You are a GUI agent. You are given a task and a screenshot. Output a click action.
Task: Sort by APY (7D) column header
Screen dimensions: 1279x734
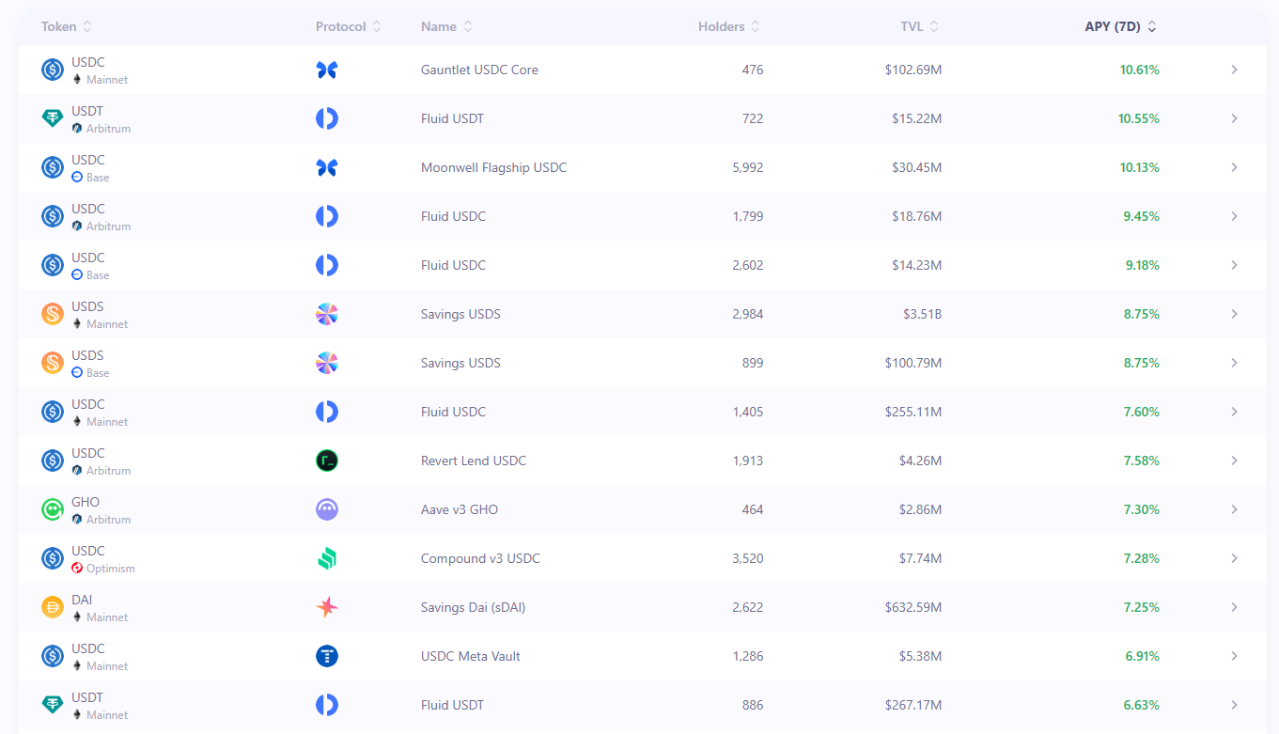pos(1121,26)
